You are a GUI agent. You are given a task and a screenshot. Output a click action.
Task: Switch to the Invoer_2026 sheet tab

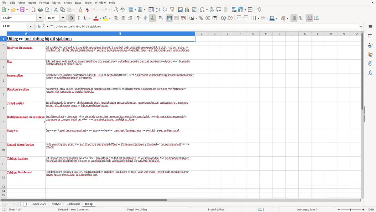tap(39, 204)
